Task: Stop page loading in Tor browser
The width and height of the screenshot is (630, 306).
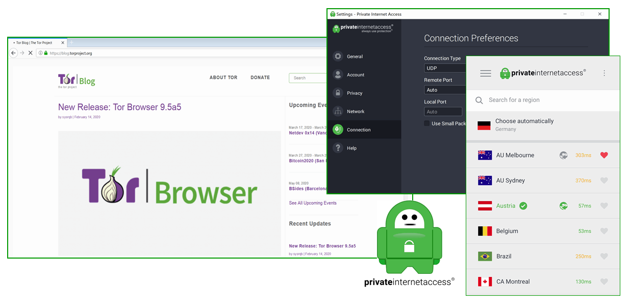Action: (x=30, y=53)
